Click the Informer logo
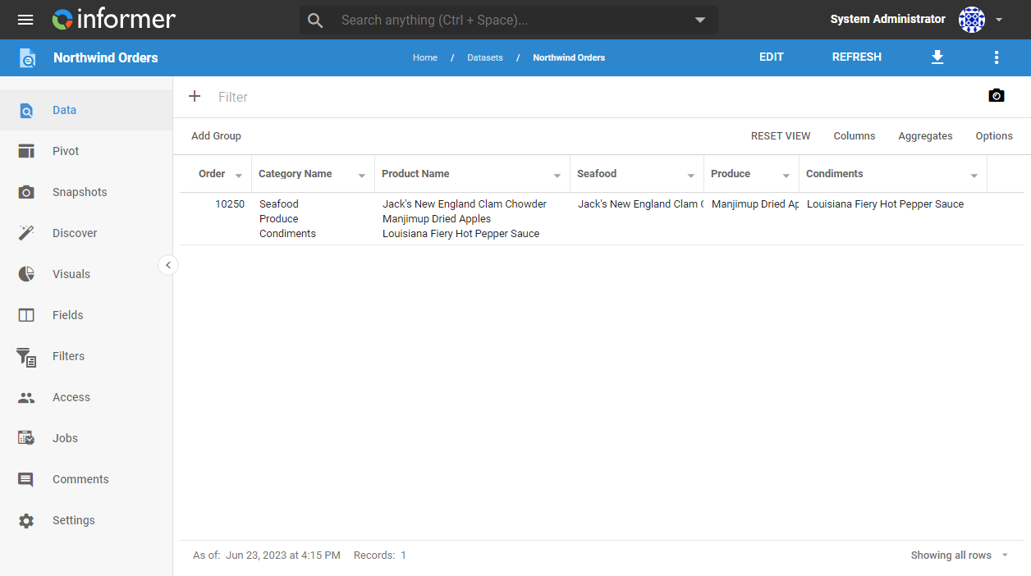Image resolution: width=1031 pixels, height=576 pixels. pyautogui.click(x=113, y=19)
